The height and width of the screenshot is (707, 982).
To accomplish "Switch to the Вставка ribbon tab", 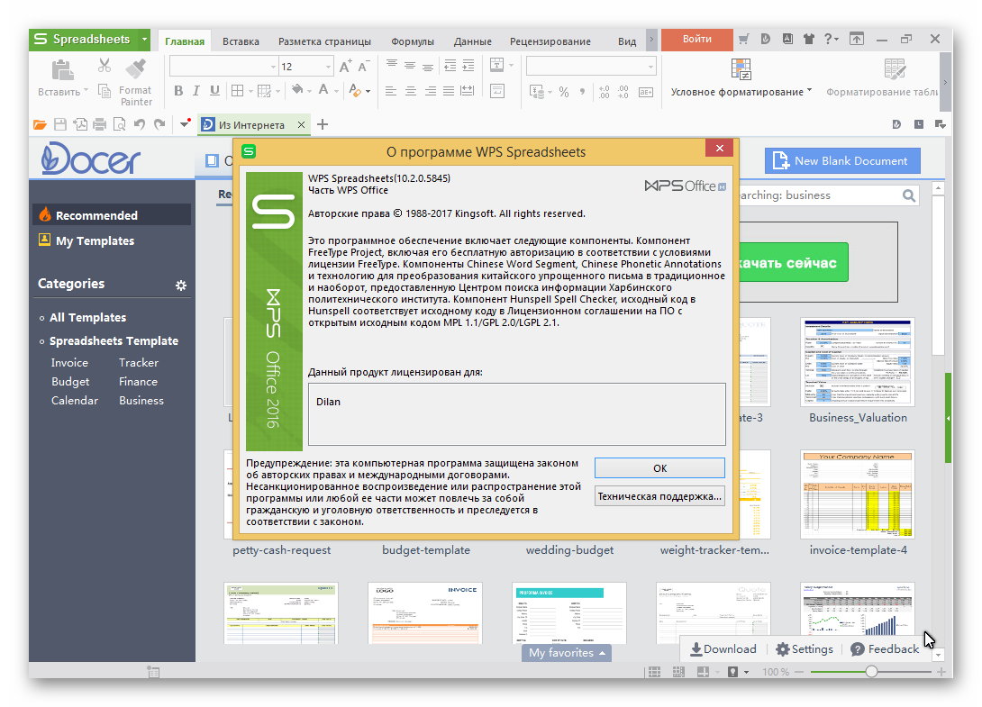I will (x=241, y=41).
